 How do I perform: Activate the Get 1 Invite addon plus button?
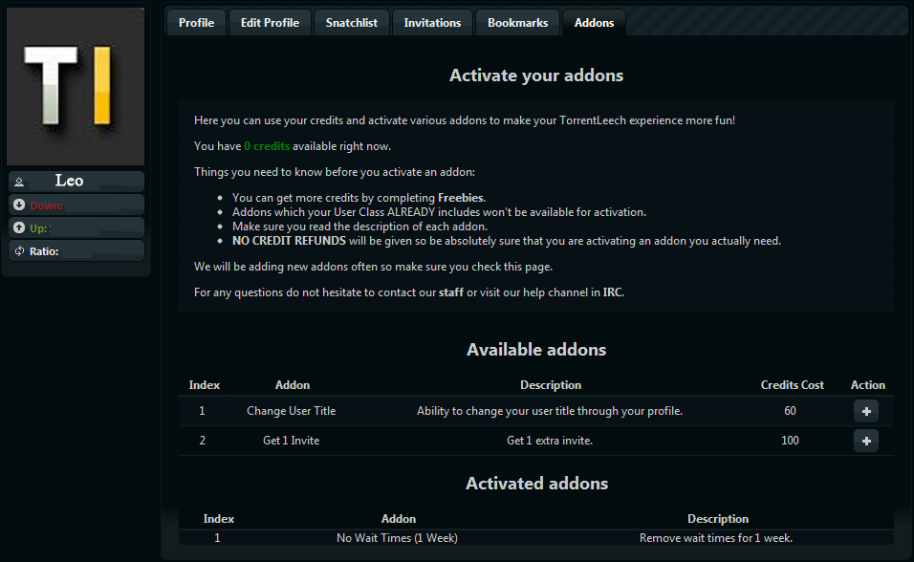(x=866, y=441)
